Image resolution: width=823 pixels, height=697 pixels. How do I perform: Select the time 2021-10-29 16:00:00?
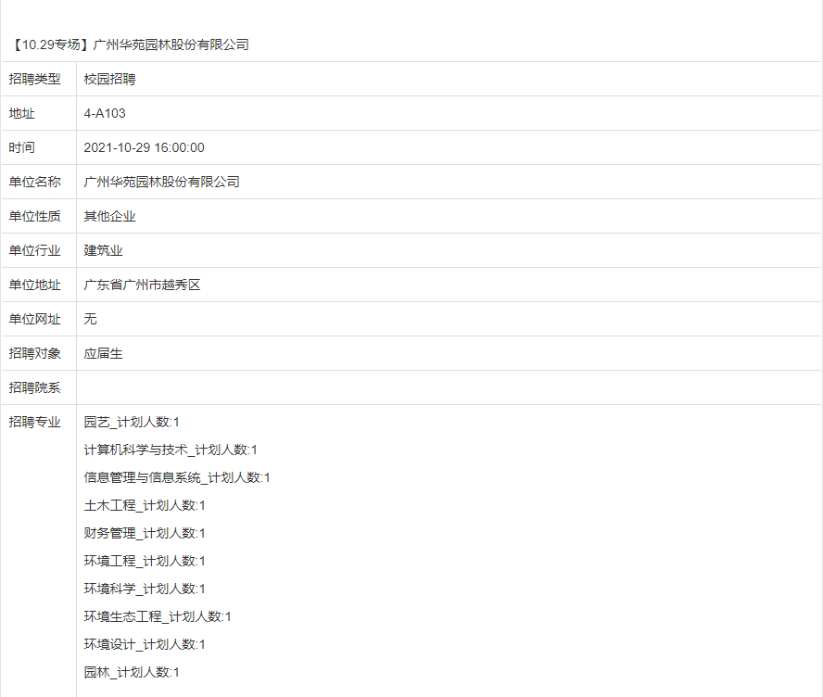(144, 148)
